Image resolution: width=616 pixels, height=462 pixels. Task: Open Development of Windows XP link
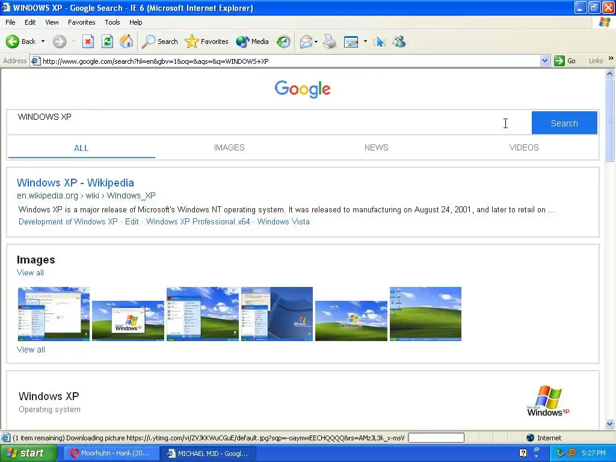pos(68,221)
